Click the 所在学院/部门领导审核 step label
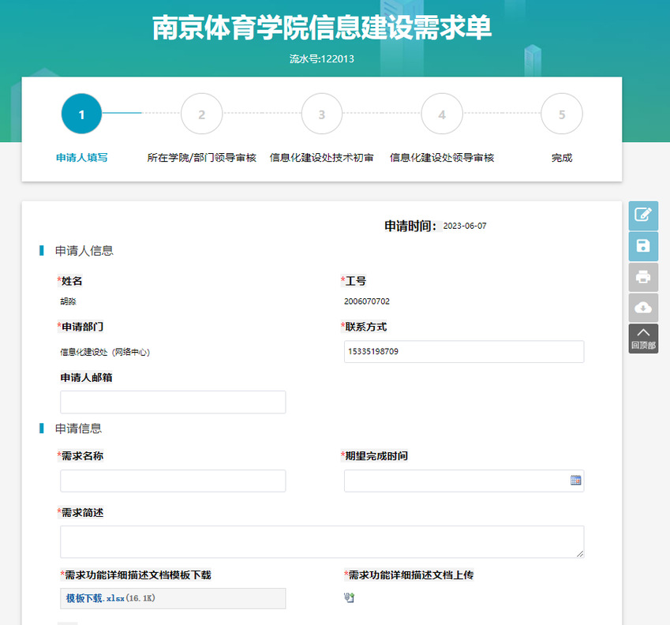This screenshot has width=670, height=625. [202, 158]
